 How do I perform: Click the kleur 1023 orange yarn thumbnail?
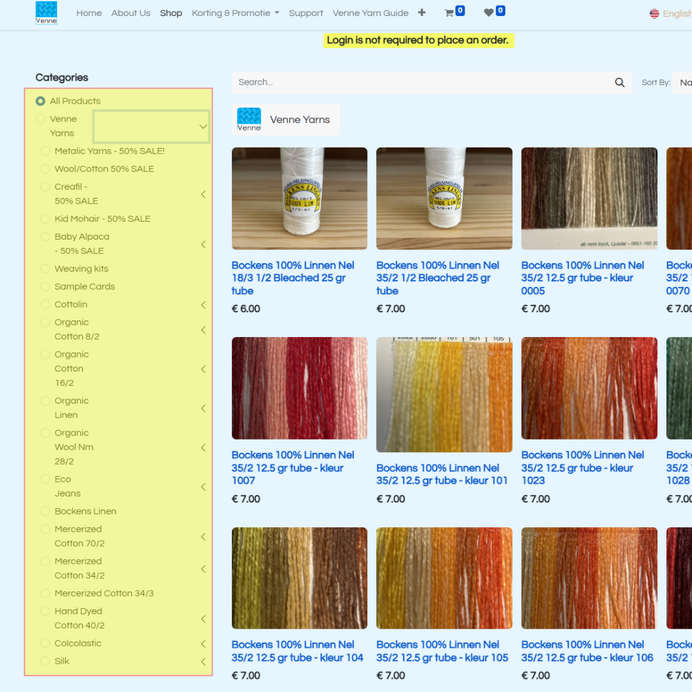pos(589,388)
